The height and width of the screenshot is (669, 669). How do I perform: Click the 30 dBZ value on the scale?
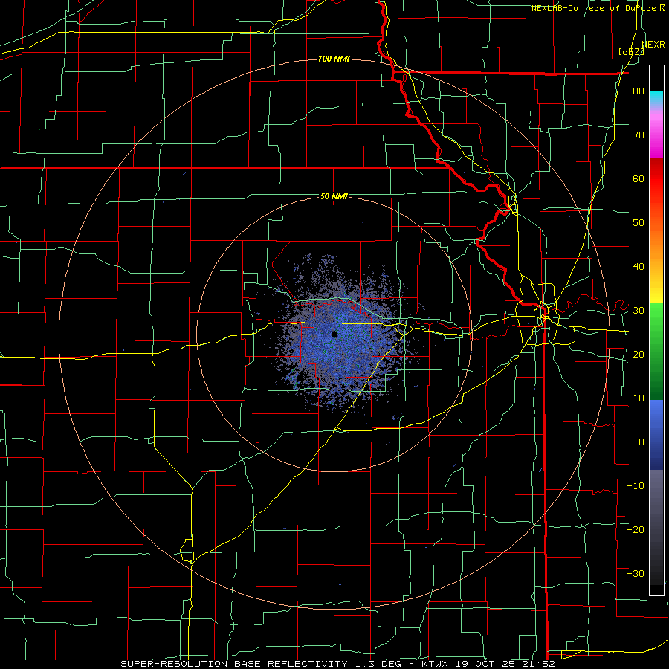639,311
